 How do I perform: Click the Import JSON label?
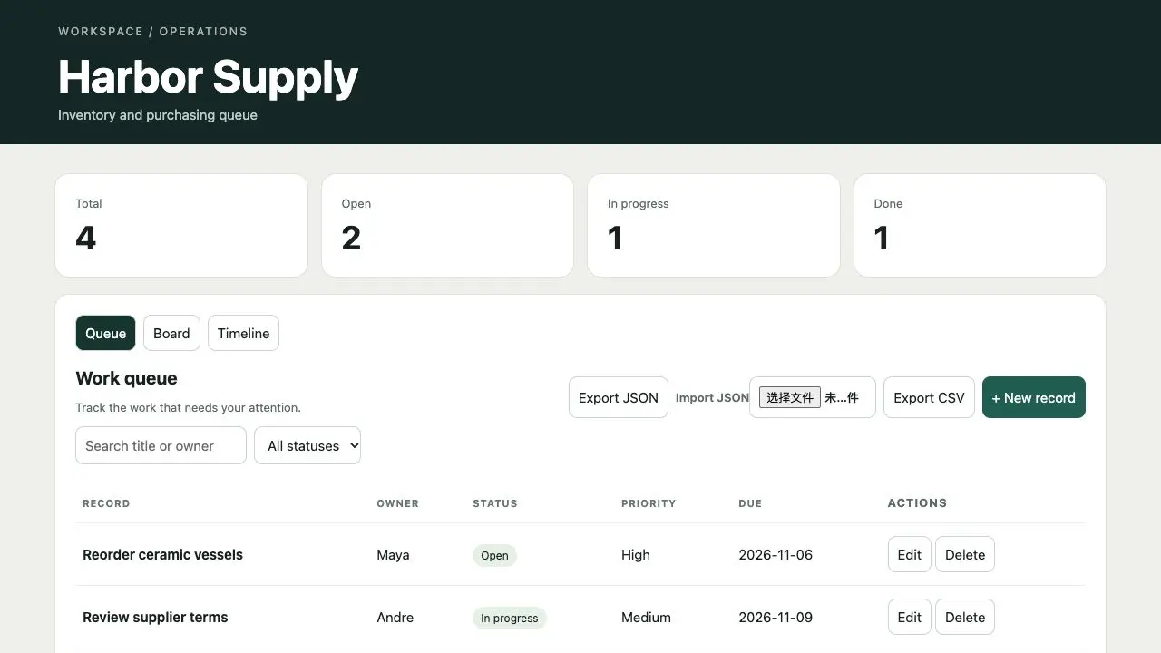(x=712, y=397)
